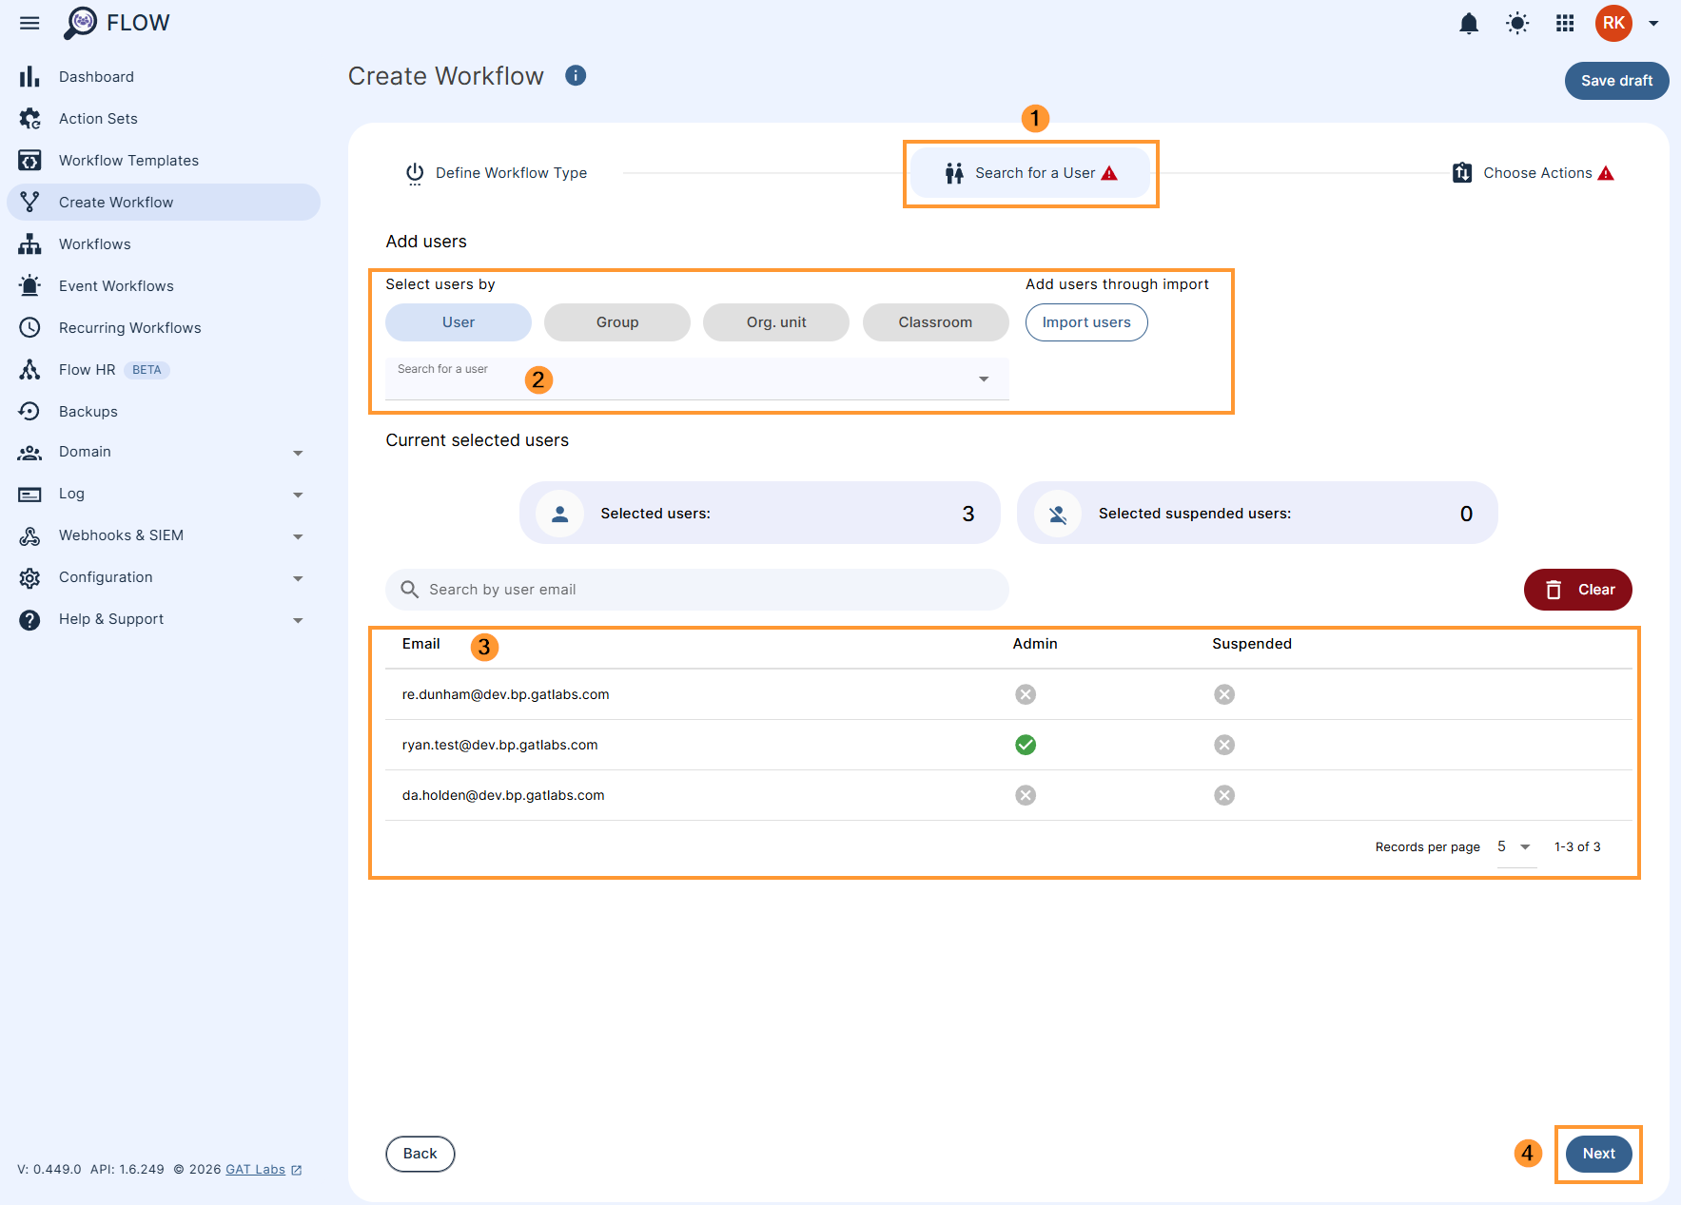The width and height of the screenshot is (1681, 1205).
Task: Expand Help & Support arrow
Action: coord(298,621)
